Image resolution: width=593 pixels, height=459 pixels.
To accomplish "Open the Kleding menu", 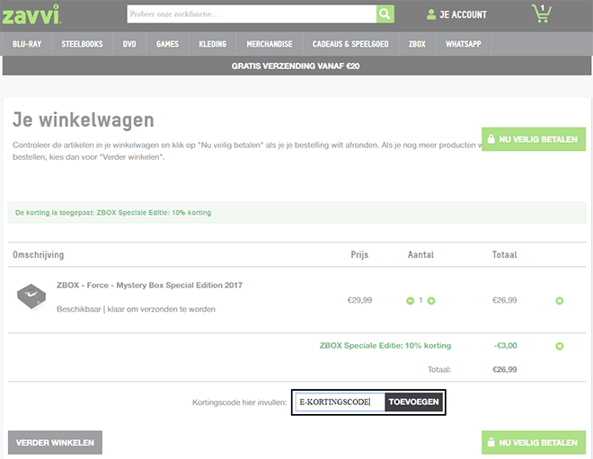I will point(213,44).
